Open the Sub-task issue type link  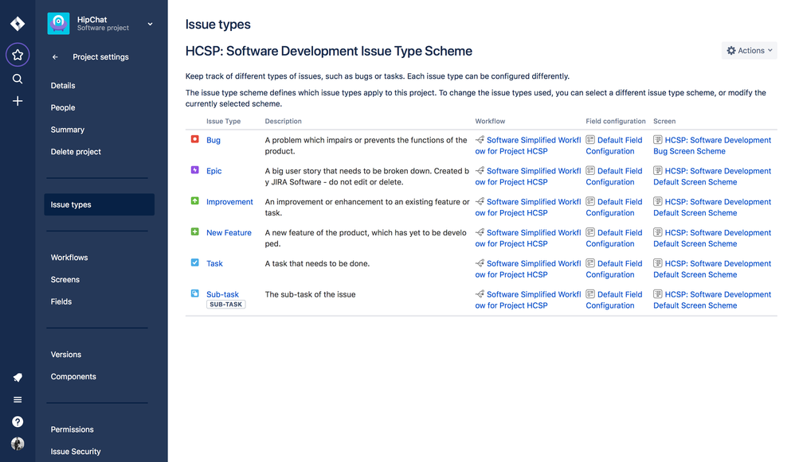(x=222, y=294)
